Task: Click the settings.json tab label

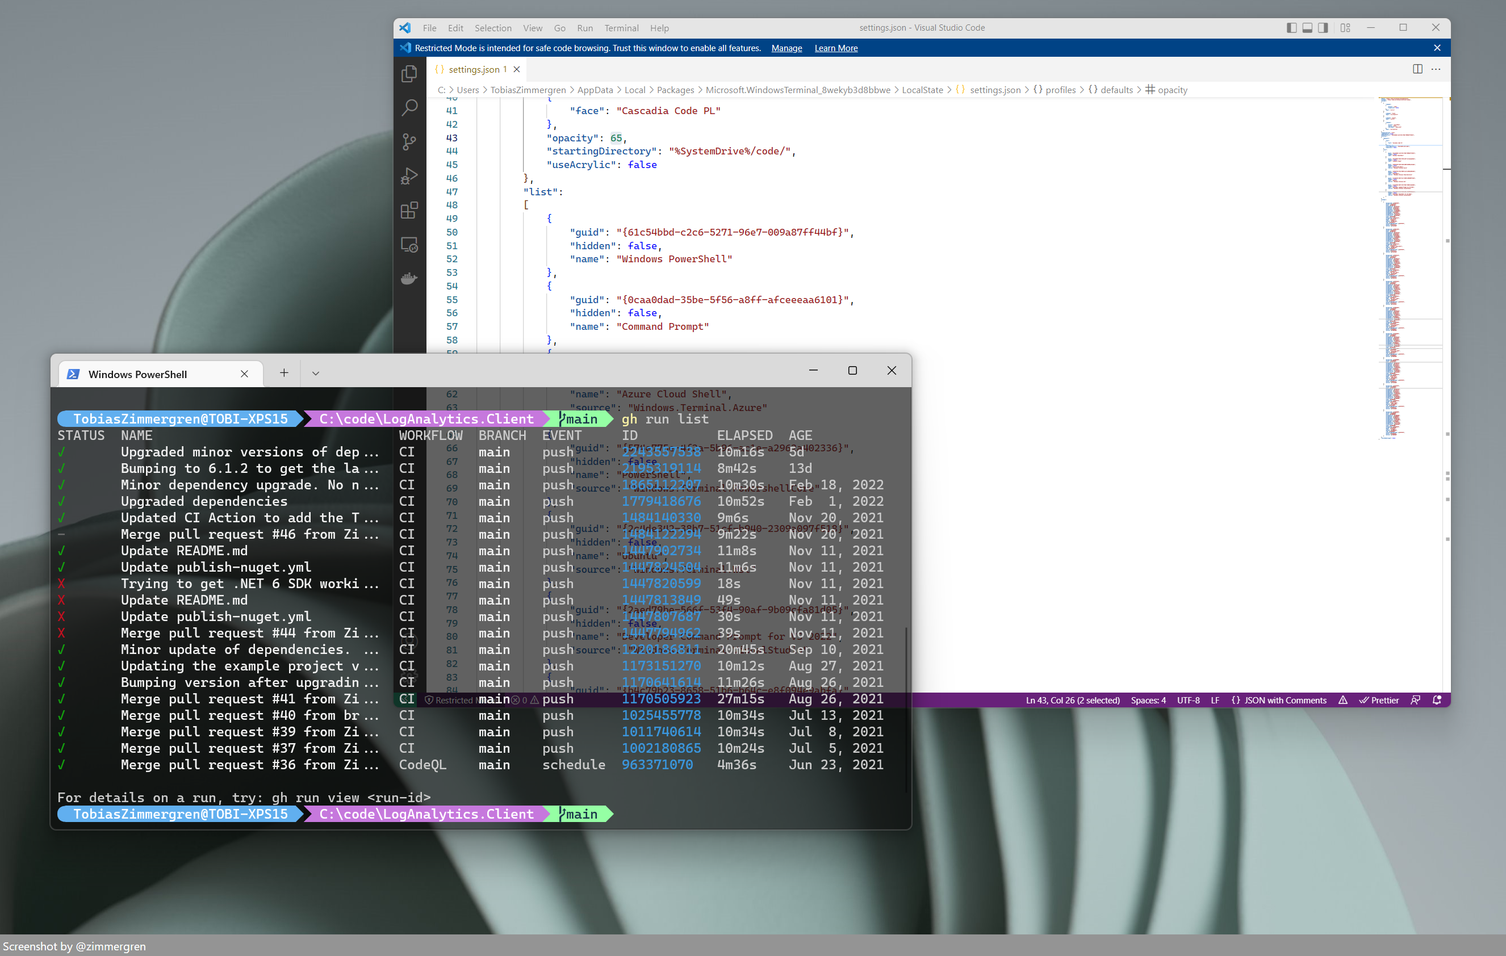Action: [472, 69]
